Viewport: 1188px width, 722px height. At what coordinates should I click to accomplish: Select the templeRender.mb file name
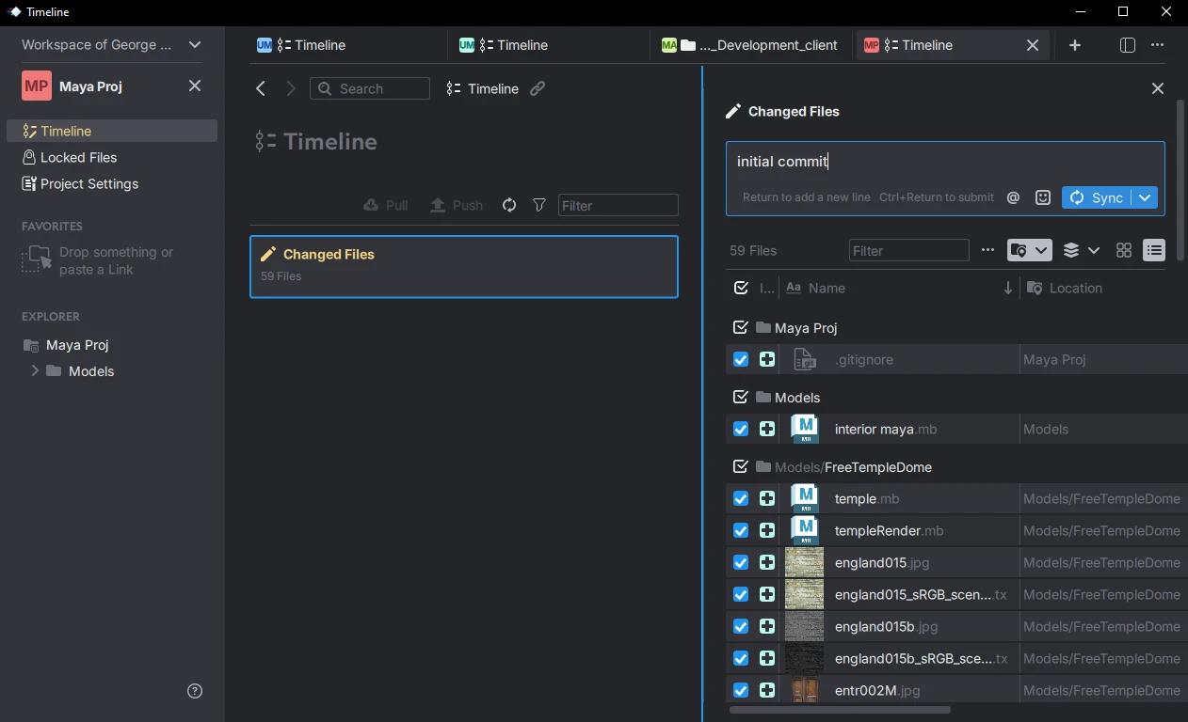890,530
